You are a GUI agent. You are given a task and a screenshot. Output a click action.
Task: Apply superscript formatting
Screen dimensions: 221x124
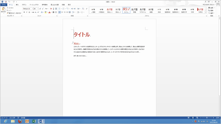38,12
